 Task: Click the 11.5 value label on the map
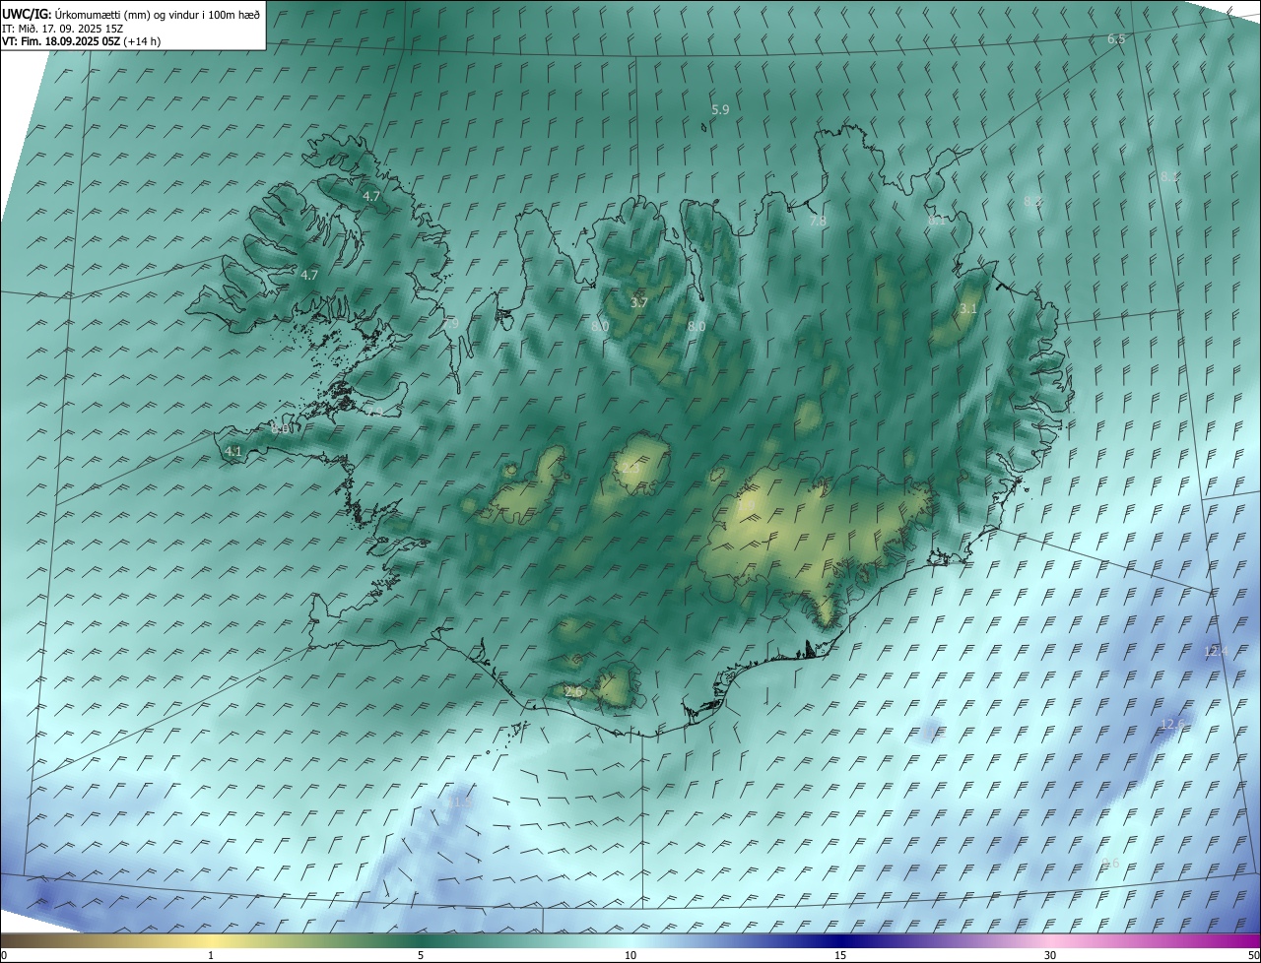(459, 802)
